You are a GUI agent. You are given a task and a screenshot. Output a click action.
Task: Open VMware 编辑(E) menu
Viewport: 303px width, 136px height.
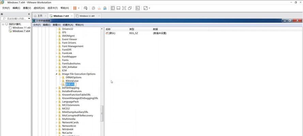point(16,8)
